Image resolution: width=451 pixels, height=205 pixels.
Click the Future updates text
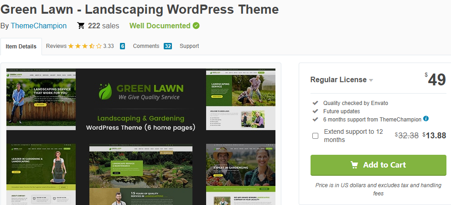point(342,111)
